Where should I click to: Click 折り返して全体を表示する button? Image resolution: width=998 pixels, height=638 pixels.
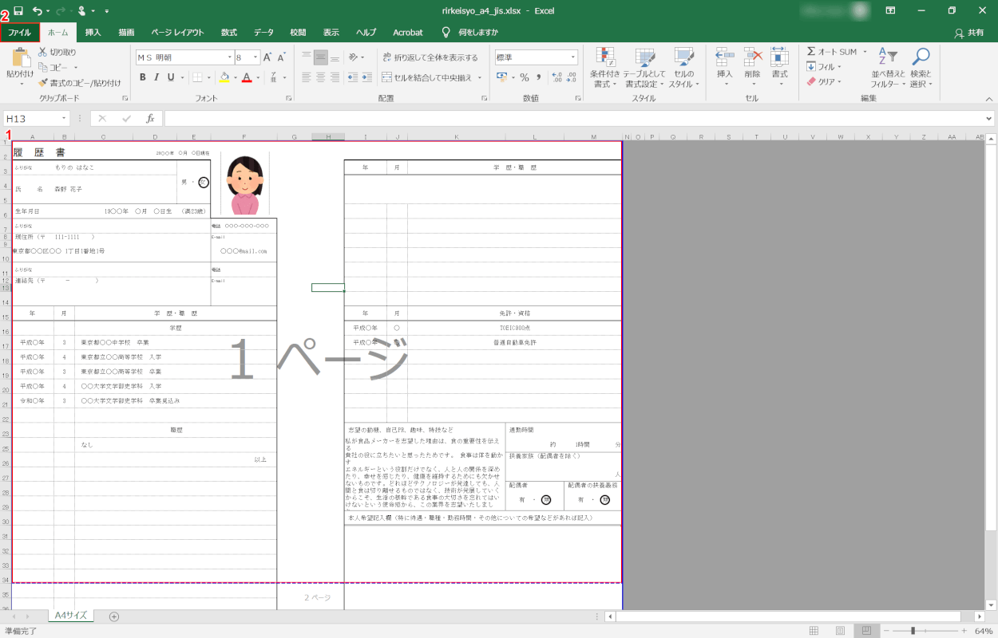(433, 57)
